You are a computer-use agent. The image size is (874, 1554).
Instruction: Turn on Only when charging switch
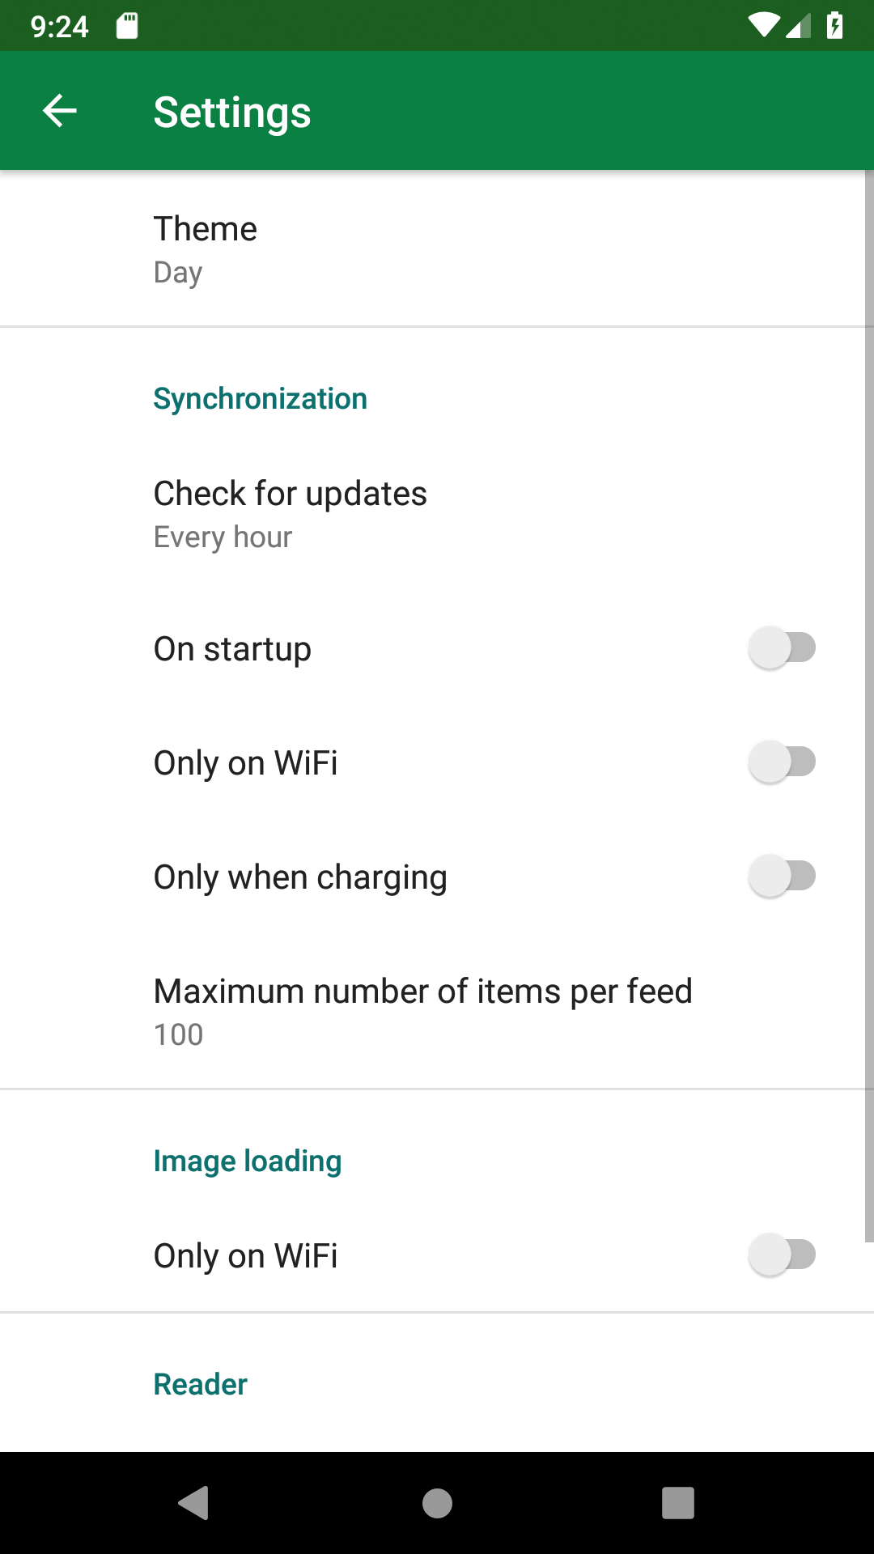point(782,877)
